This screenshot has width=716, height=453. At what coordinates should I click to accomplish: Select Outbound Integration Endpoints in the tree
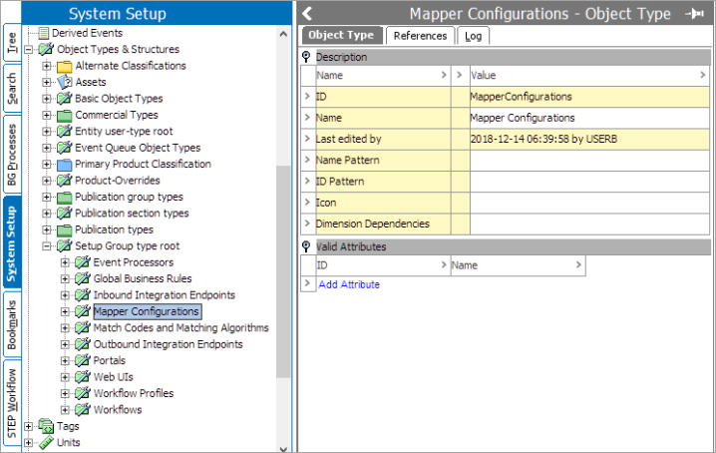pyautogui.click(x=169, y=344)
